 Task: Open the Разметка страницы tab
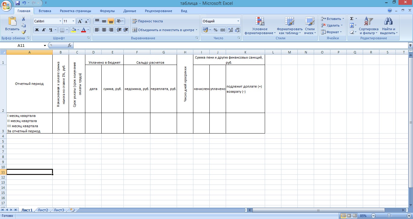pos(75,11)
